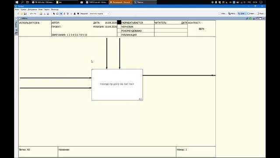280x158 pixels.
Task: Select the ПУБЛИКАЦИЯ status row
Action: (137, 35)
